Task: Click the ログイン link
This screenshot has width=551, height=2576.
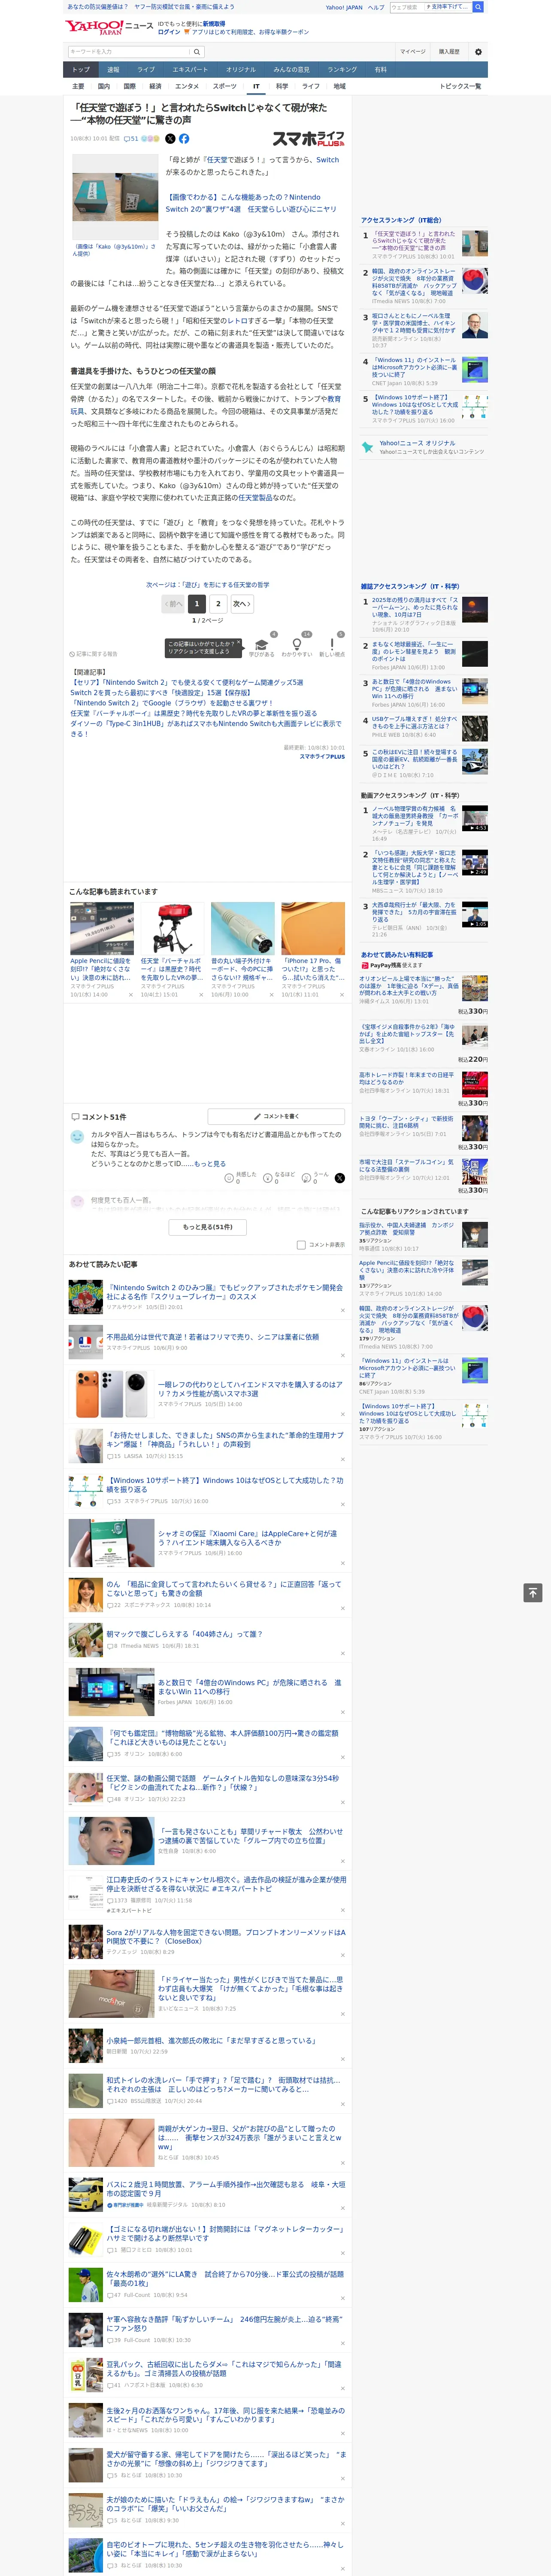Action: click(169, 32)
